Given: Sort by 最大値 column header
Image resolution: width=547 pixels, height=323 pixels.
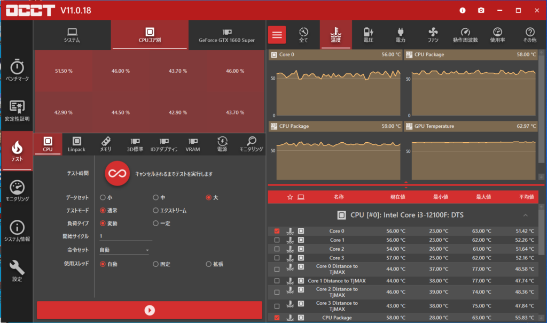Looking at the screenshot, I should pos(483,197).
